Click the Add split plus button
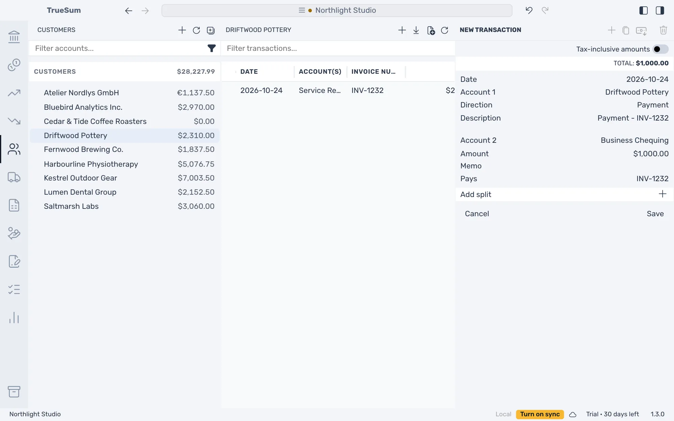674x421 pixels. [662, 194]
